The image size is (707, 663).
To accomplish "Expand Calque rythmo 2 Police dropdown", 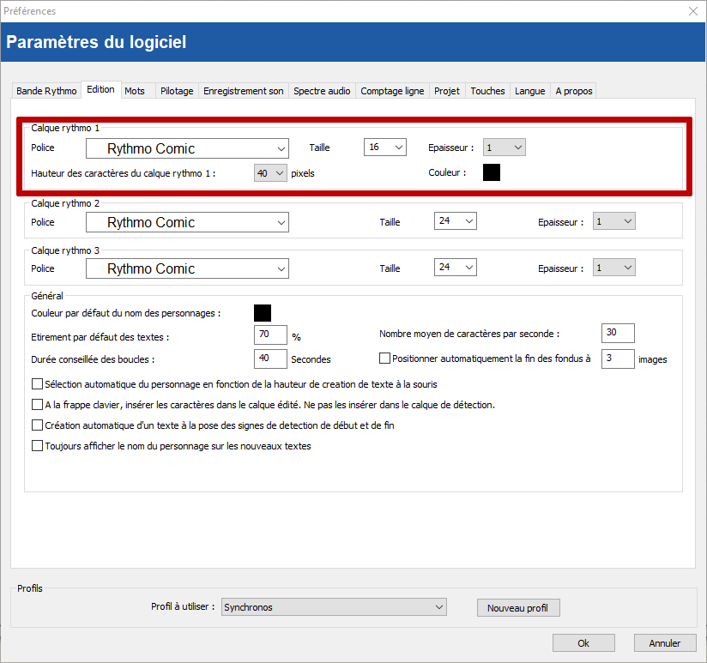I will [x=187, y=222].
